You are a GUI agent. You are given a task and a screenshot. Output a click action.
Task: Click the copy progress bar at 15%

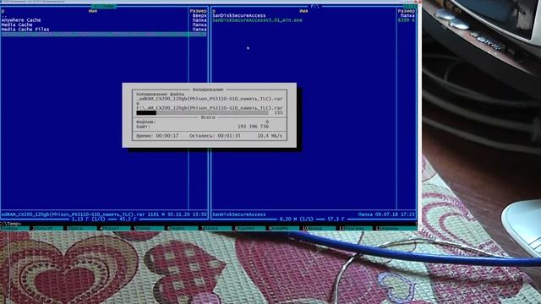pos(202,112)
